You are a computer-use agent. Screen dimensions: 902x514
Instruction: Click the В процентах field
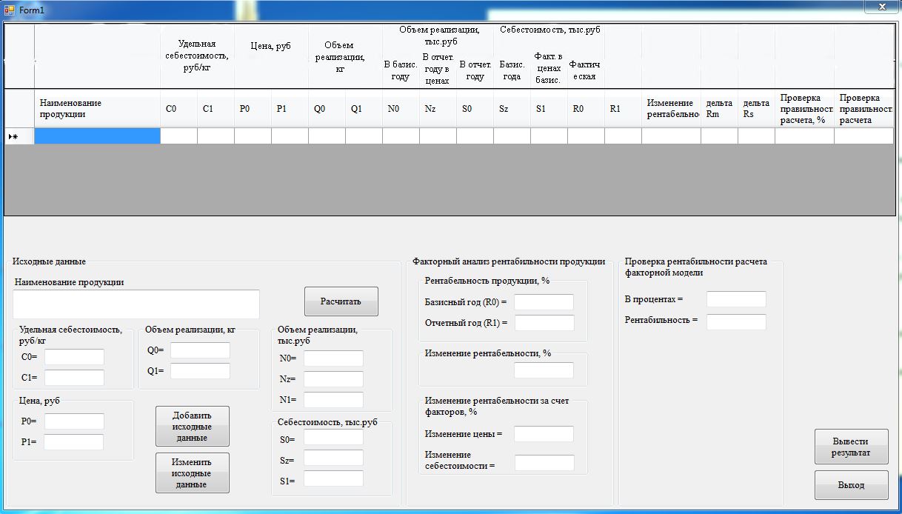tap(736, 299)
